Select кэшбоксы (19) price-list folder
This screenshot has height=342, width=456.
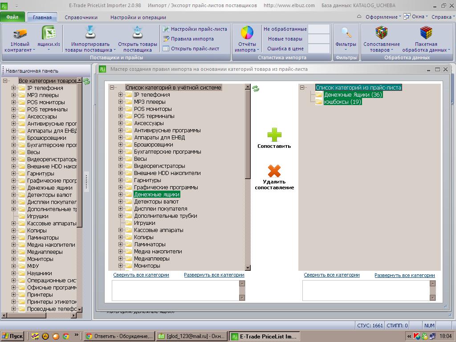coord(342,102)
